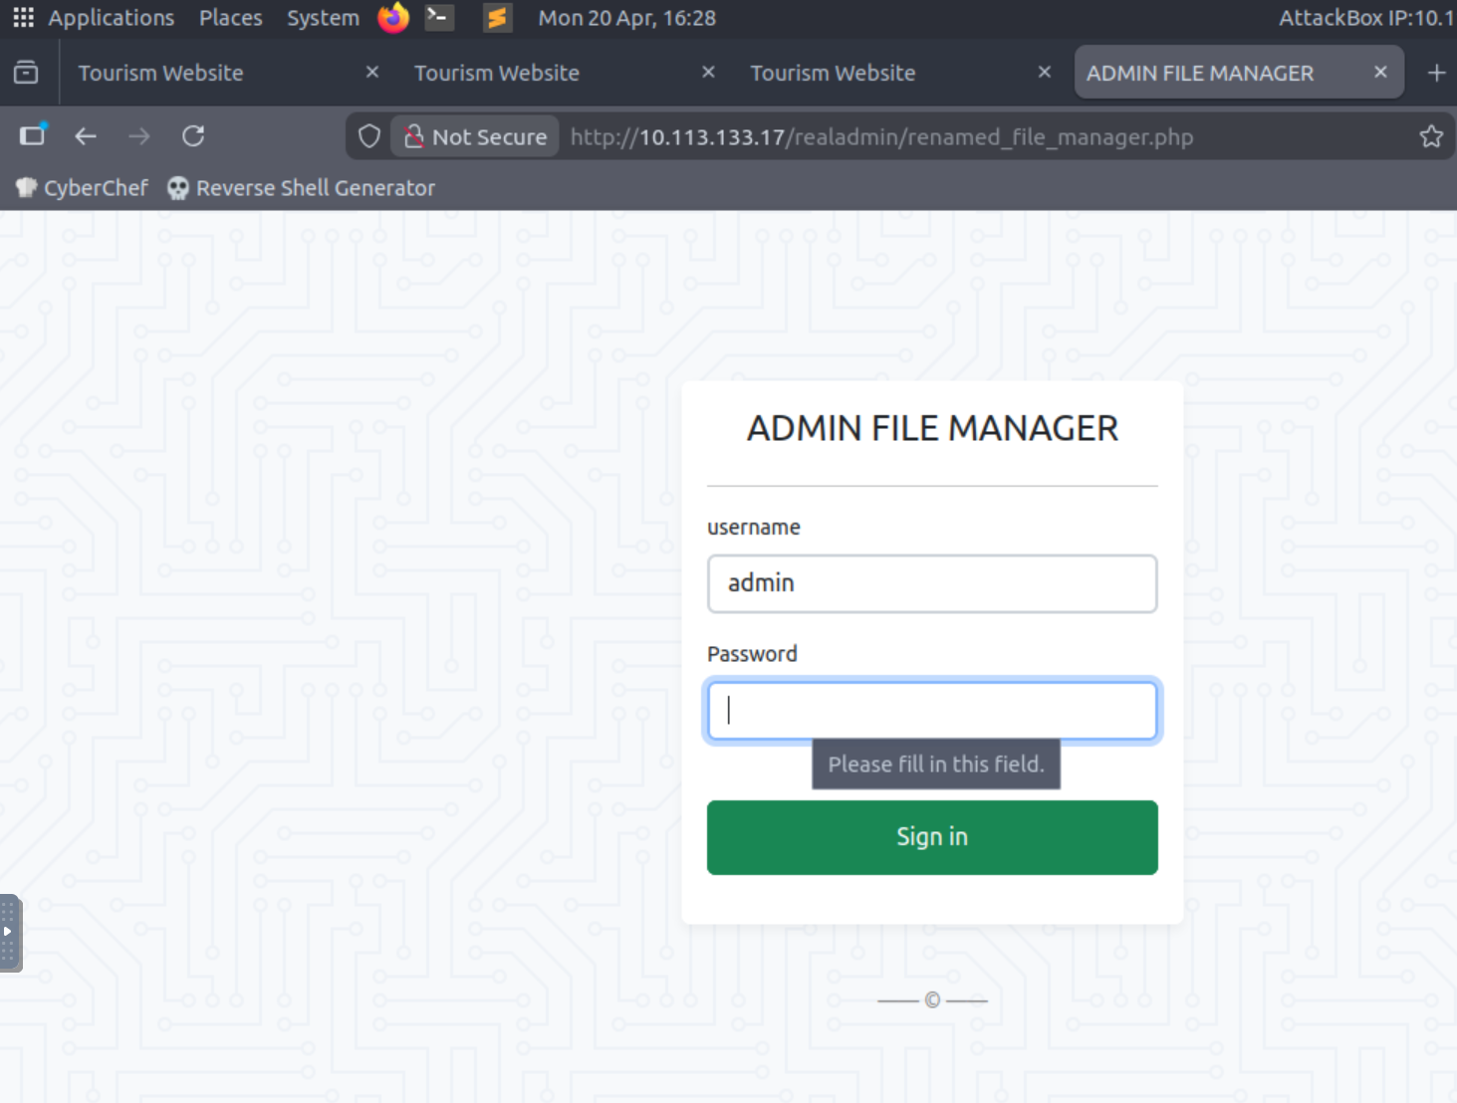
Task: Open the Places menu
Action: 231,18
